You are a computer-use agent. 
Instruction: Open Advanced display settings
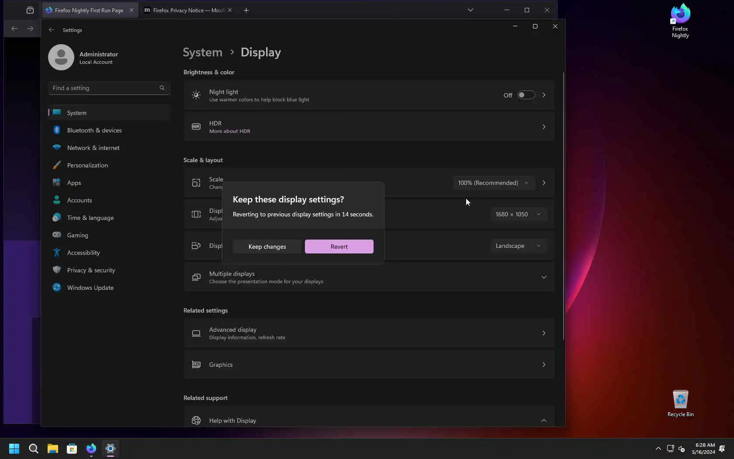click(x=369, y=333)
